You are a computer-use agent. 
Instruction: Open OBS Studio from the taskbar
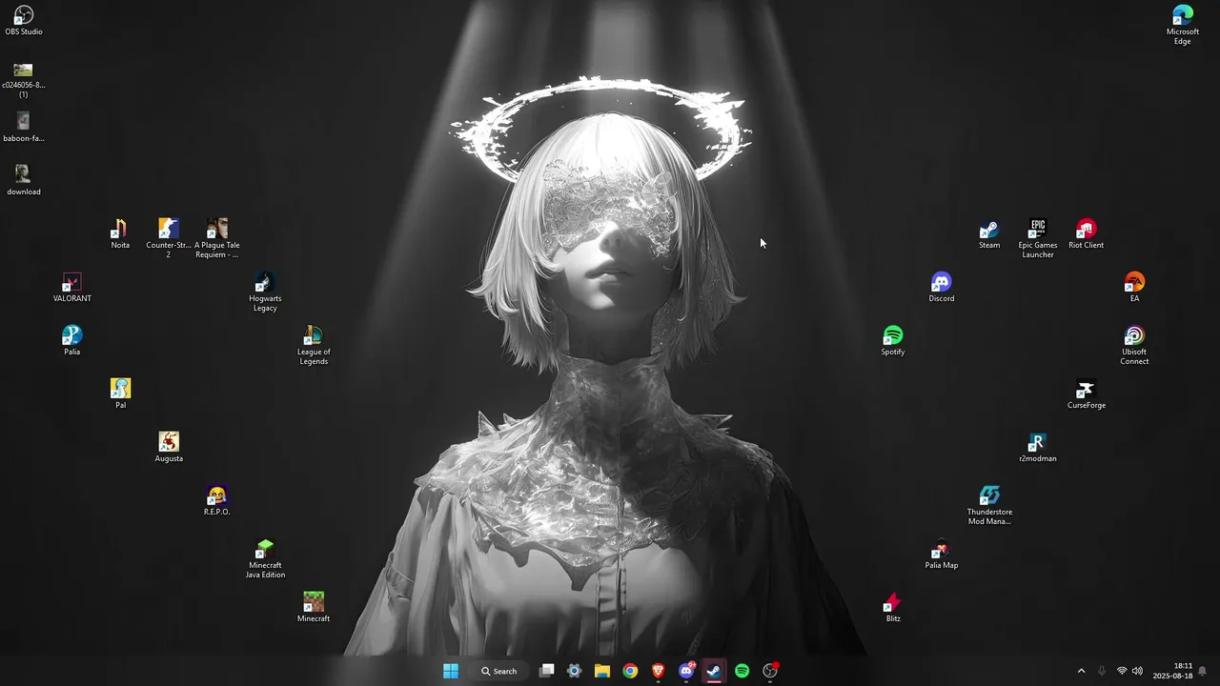pyautogui.click(x=770, y=671)
